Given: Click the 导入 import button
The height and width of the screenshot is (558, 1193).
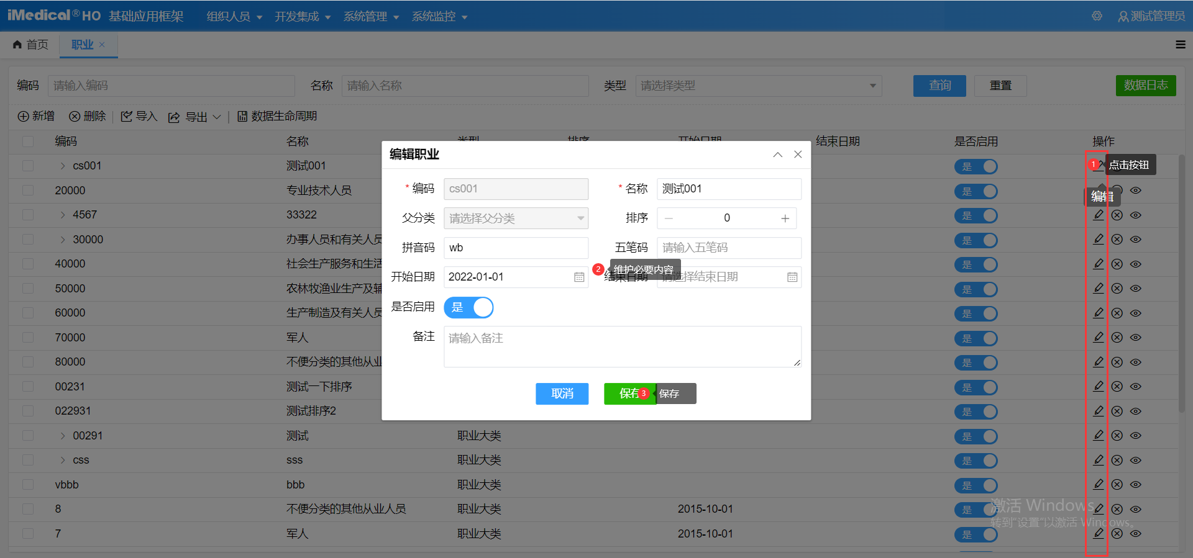Looking at the screenshot, I should (139, 116).
